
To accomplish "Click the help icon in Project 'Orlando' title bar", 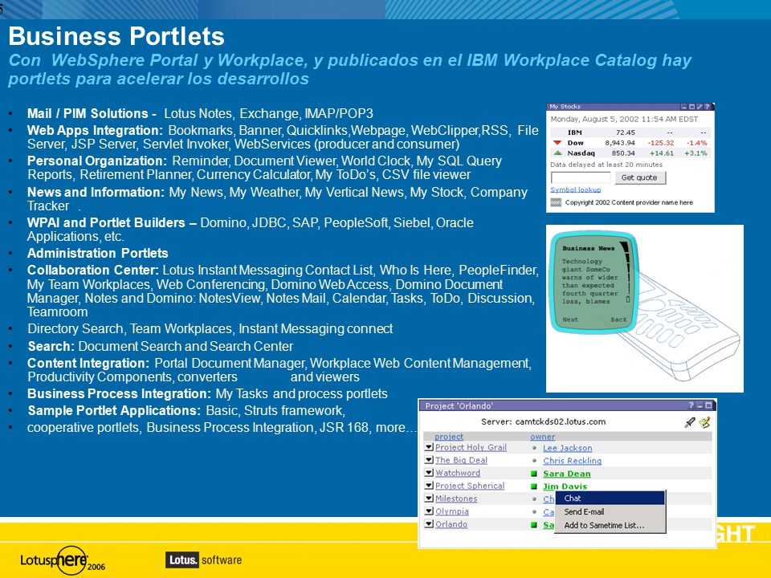I will tap(691, 405).
